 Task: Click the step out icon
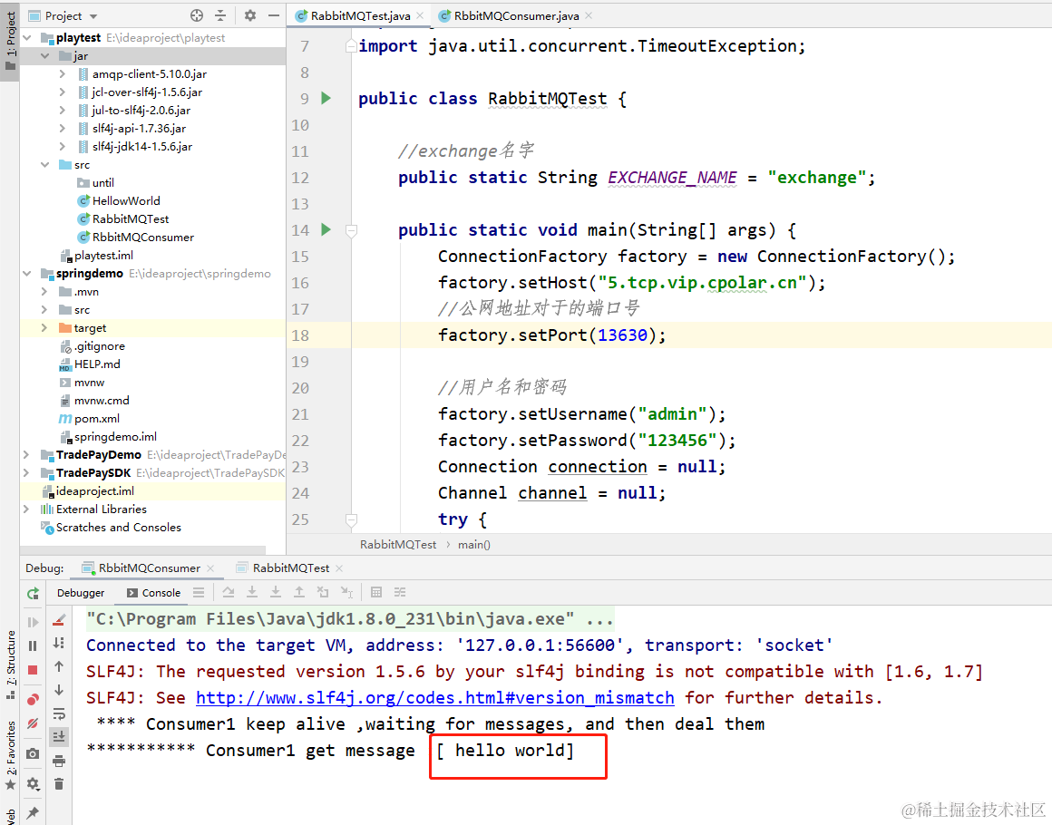point(299,592)
